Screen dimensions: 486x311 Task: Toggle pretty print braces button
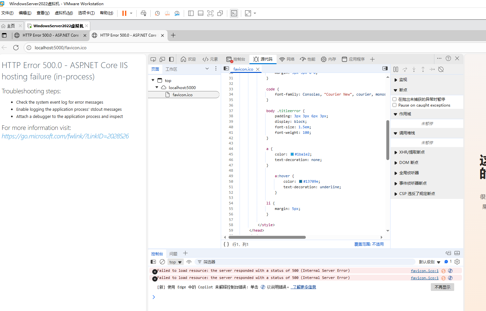(226, 244)
